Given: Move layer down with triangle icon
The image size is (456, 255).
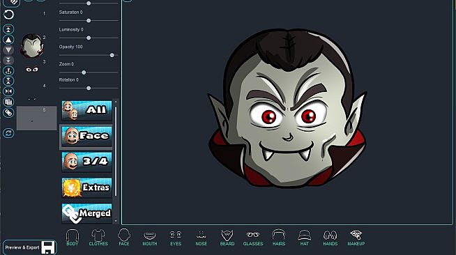Looking at the screenshot, I should (8, 50).
